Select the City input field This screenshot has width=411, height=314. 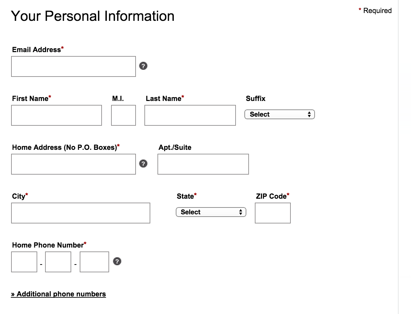tap(81, 213)
